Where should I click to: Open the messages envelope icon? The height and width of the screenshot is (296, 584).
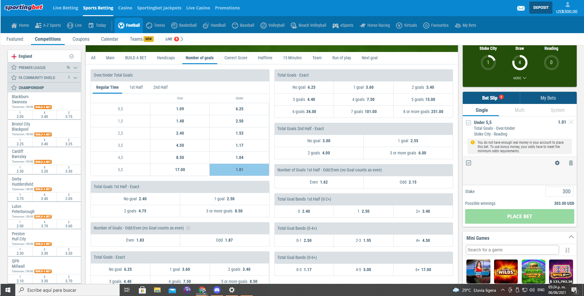[x=521, y=8]
